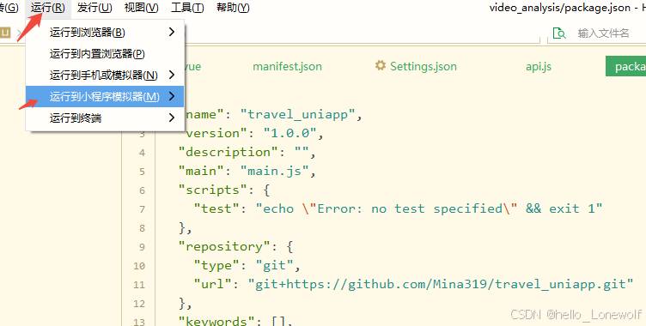Viewport: 646px width, 326px height.
Task: Open the 发行(U) menu
Action: click(94, 8)
